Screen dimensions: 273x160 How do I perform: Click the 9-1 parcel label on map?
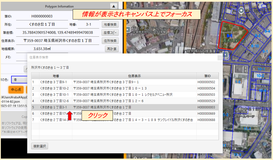coord(265,51)
